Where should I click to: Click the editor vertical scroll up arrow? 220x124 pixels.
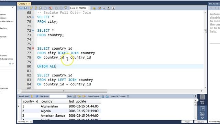click(205, 12)
